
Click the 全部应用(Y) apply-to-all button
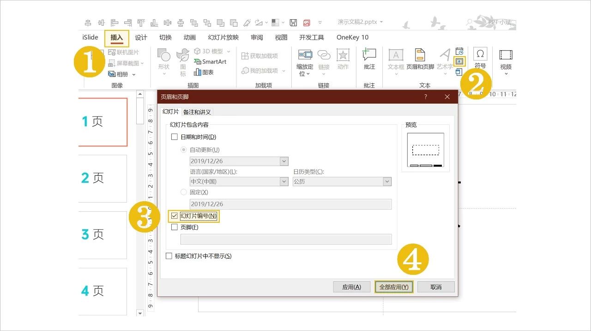(x=394, y=286)
